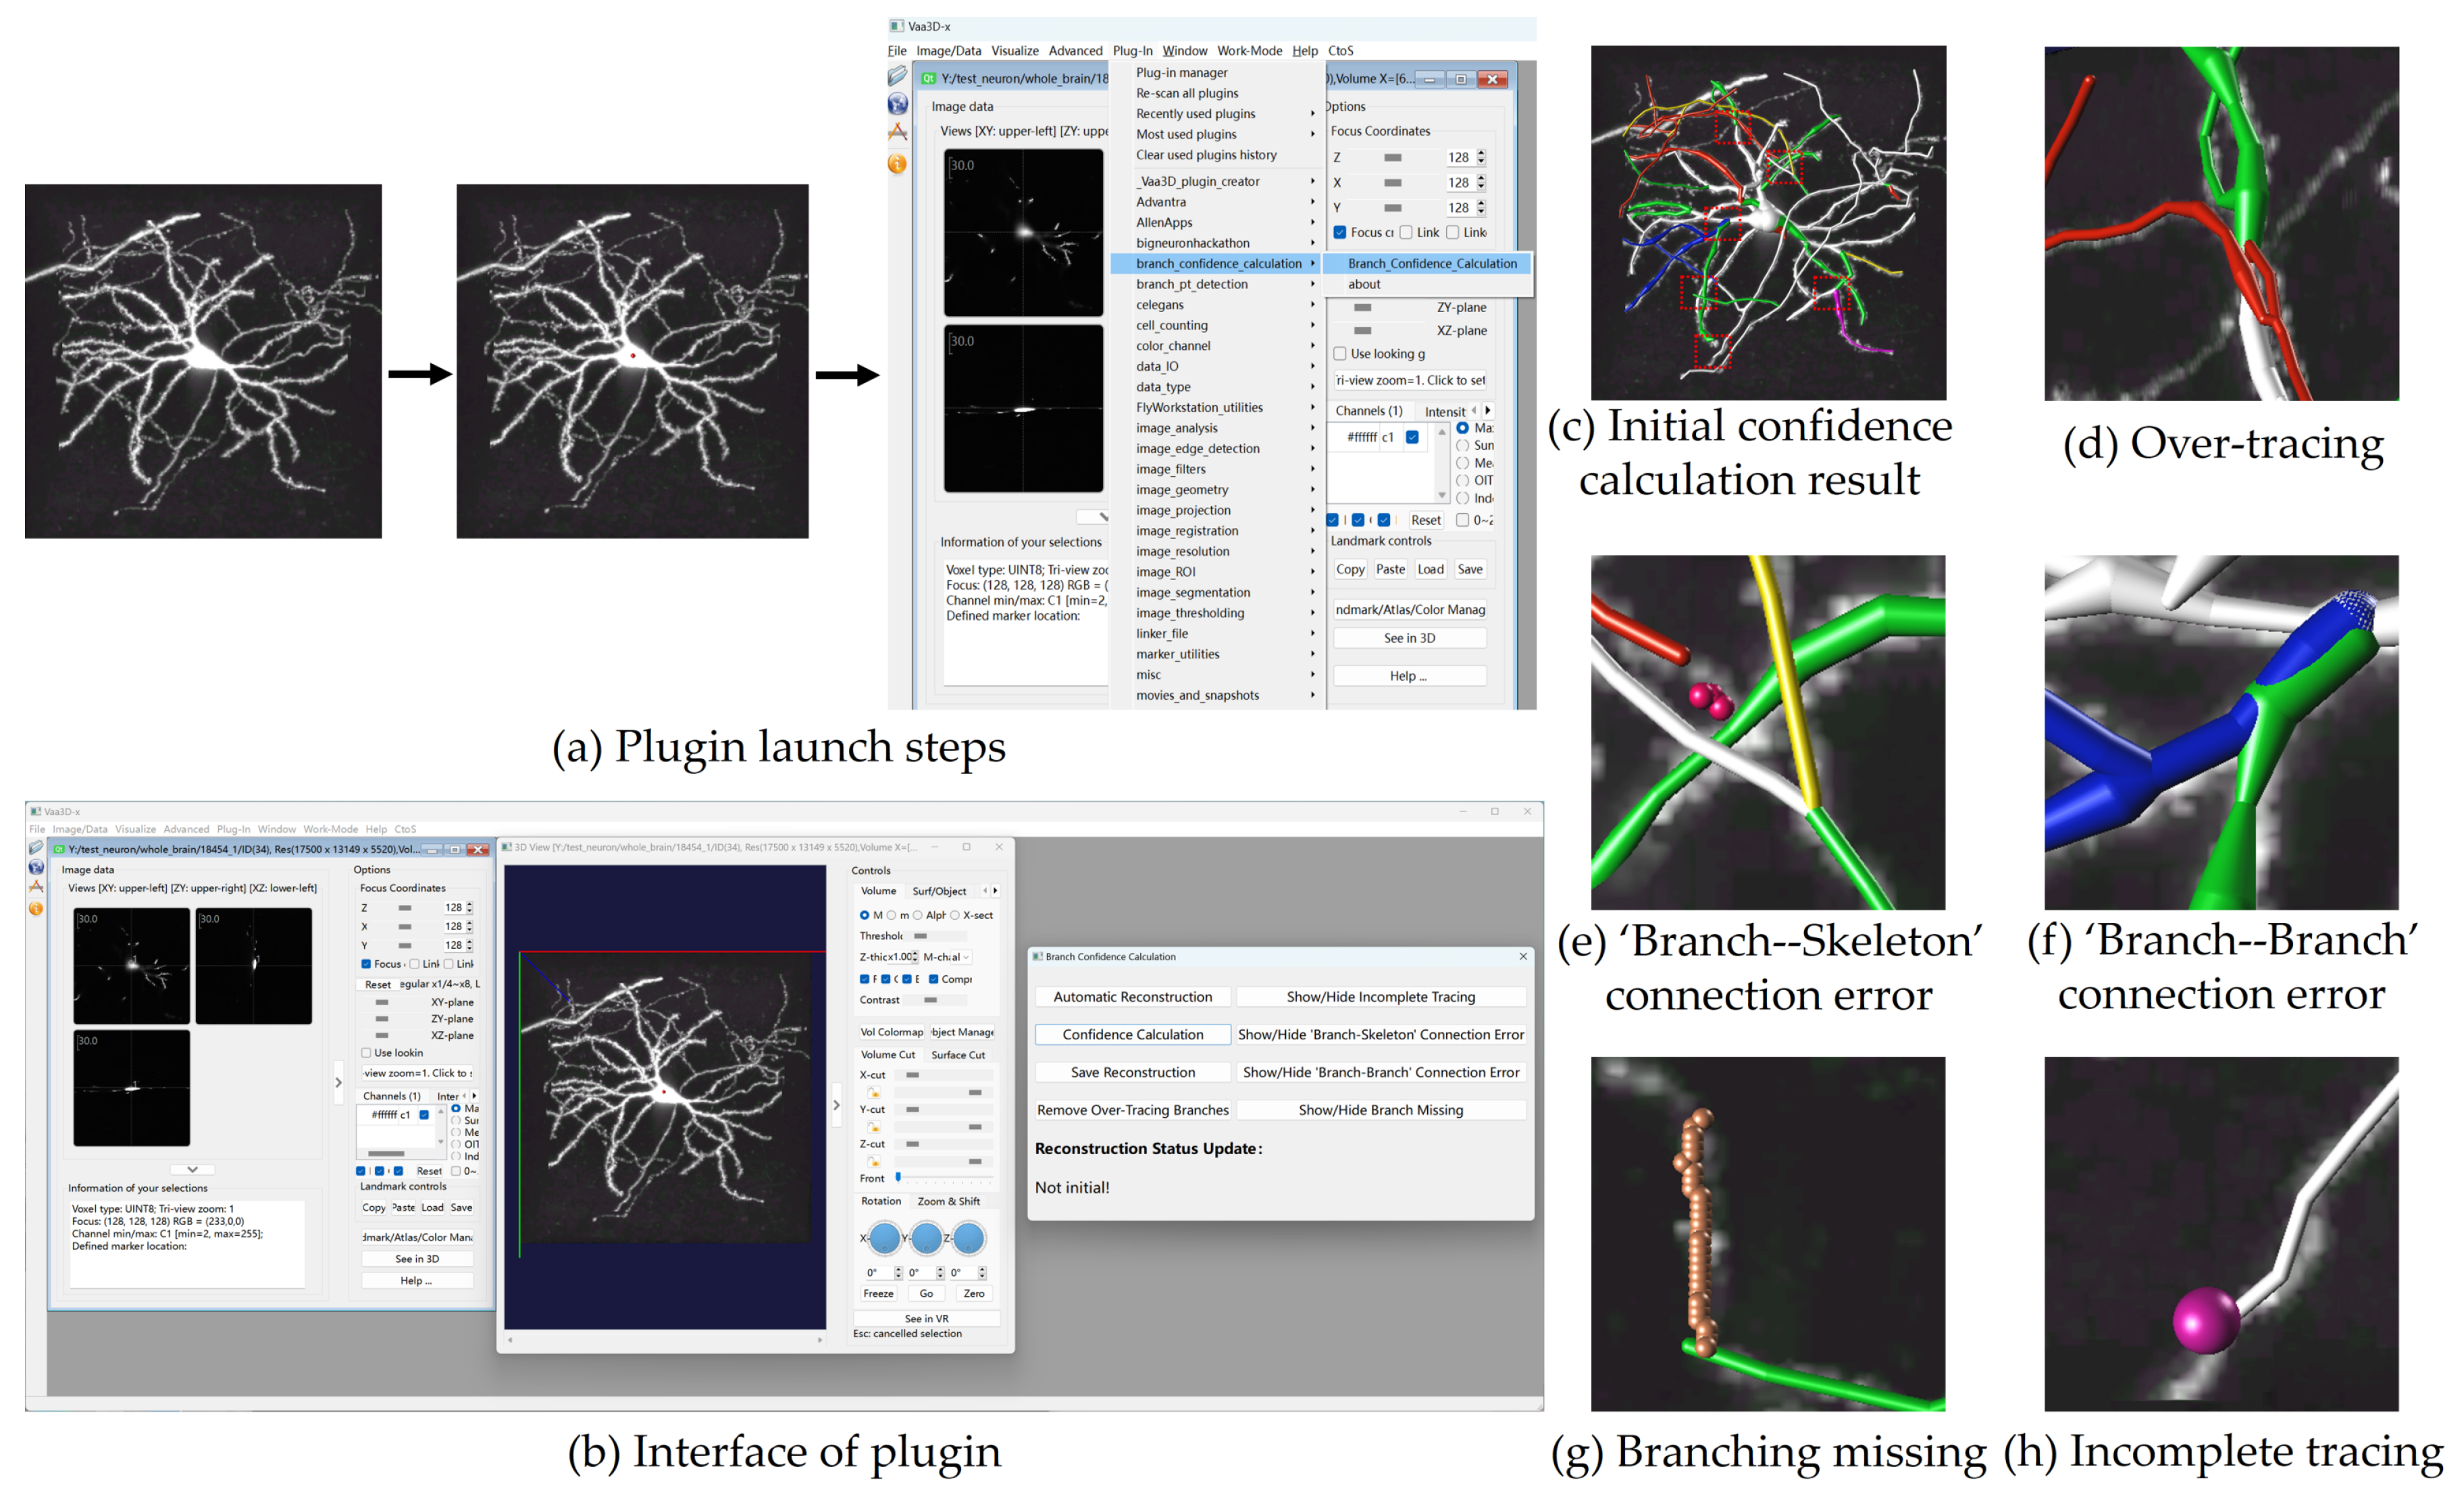
Task: Click the open-folder toolbar icon in panel (b)
Action: (36, 848)
